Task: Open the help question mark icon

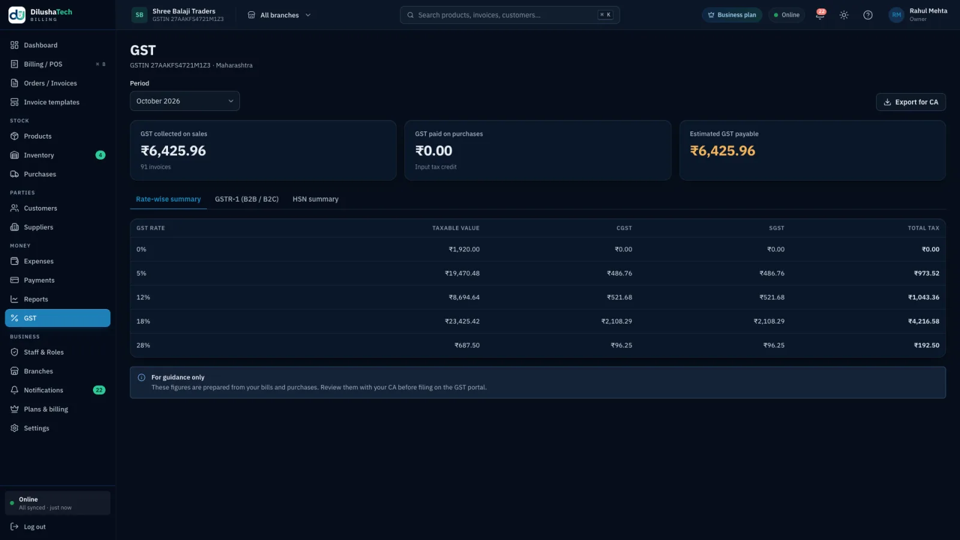Action: click(868, 15)
